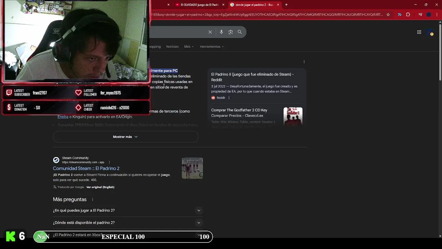Image resolution: width=442 pixels, height=249 pixels.
Task: Open the Google apps grid
Action: click(419, 32)
